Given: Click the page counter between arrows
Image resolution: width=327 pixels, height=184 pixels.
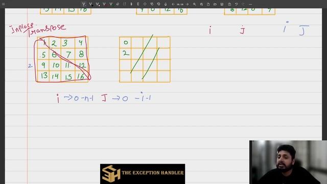Looking at the screenshot, I should [x=180, y=4].
